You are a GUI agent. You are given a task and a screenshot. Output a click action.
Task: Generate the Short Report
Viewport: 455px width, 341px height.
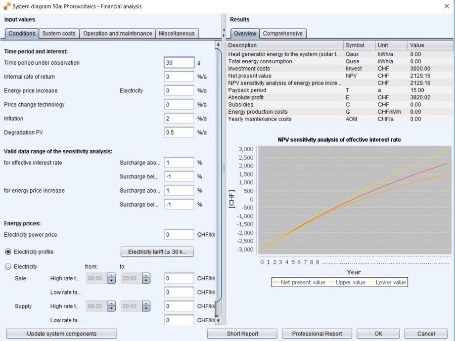pyautogui.click(x=242, y=334)
